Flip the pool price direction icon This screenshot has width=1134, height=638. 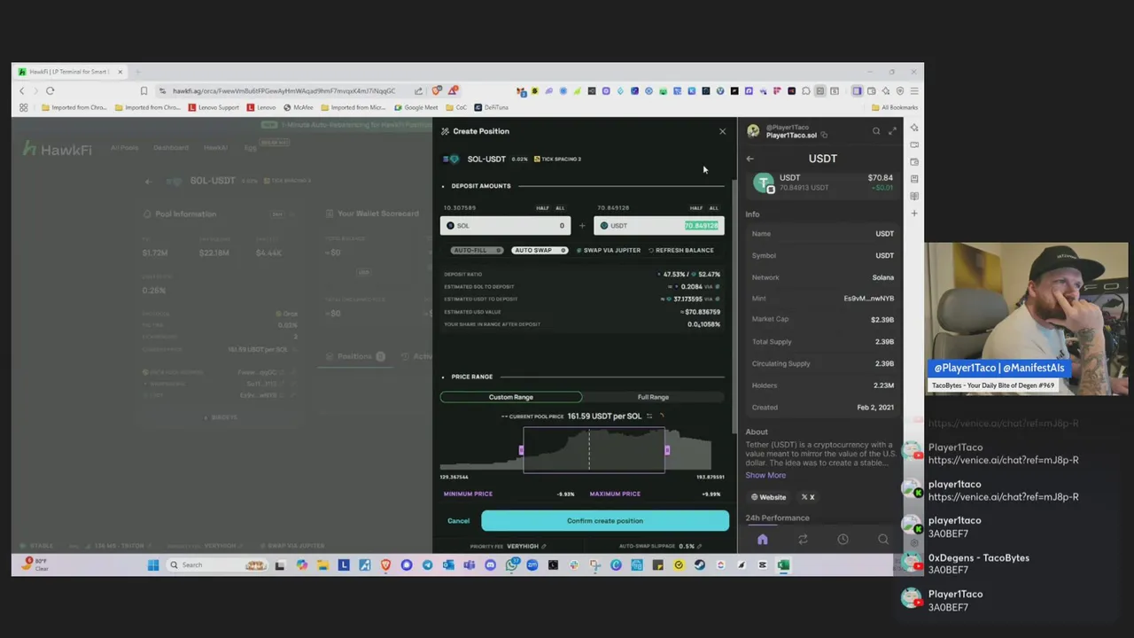click(x=649, y=416)
